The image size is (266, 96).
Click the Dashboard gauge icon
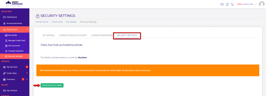click(x=4, y=17)
